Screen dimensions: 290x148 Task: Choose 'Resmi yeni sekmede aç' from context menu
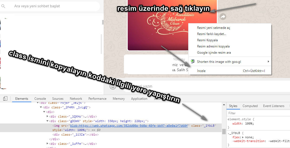(x=214, y=28)
